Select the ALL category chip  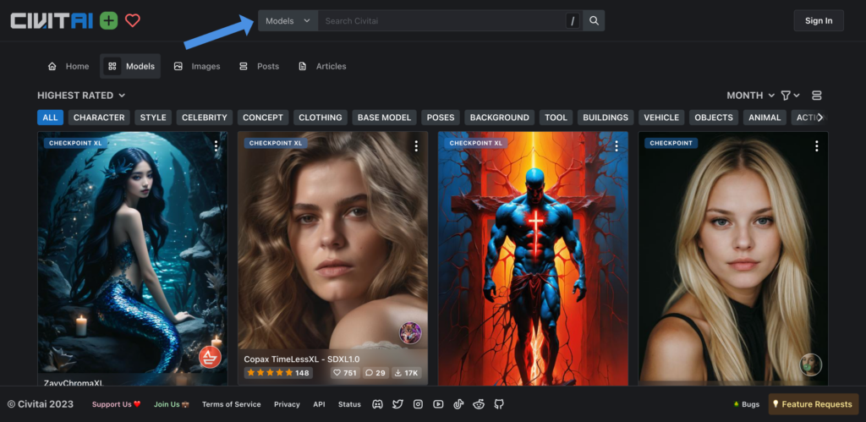(x=50, y=118)
